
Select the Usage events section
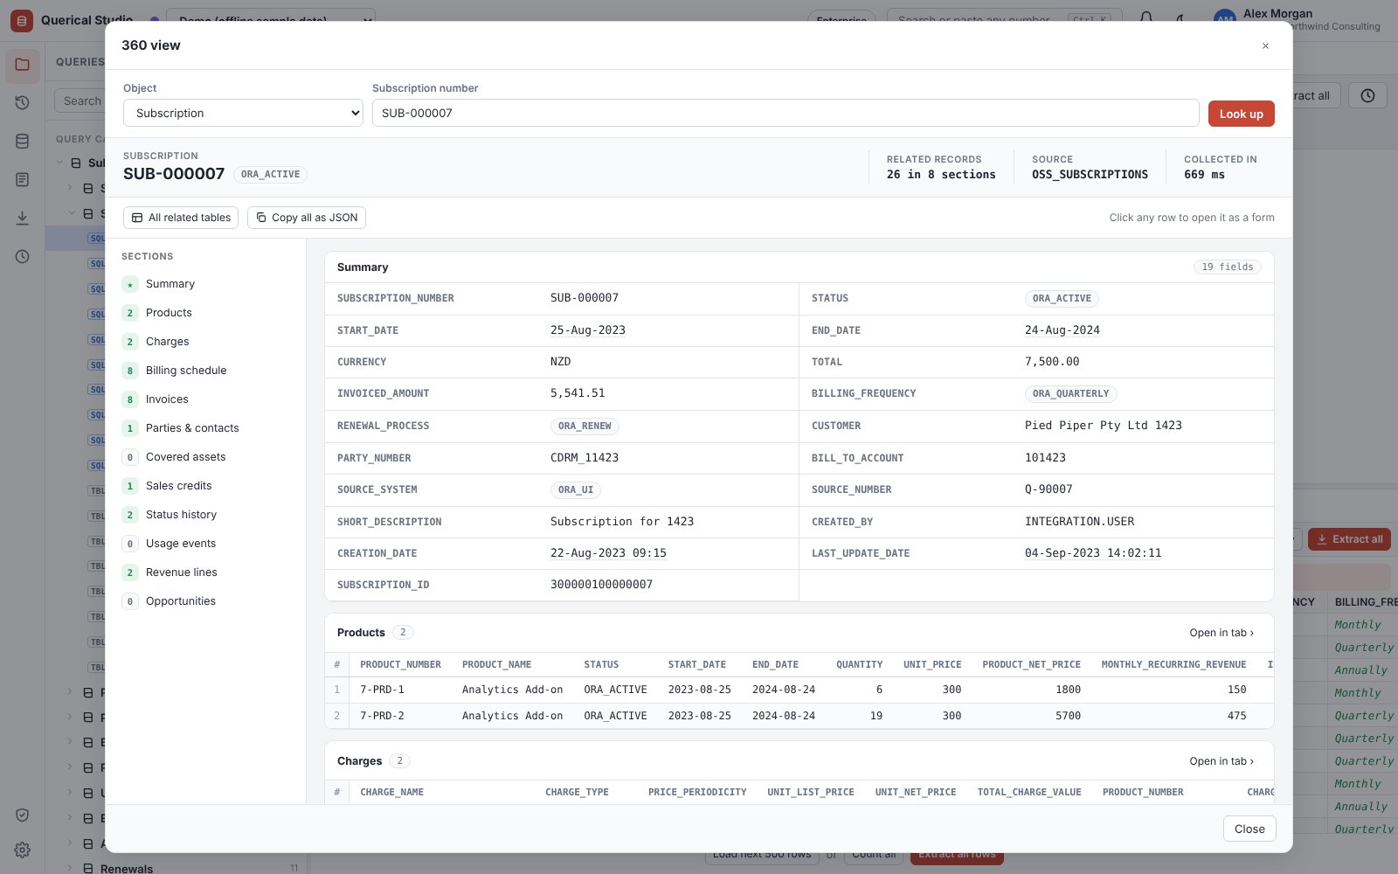pos(206,544)
